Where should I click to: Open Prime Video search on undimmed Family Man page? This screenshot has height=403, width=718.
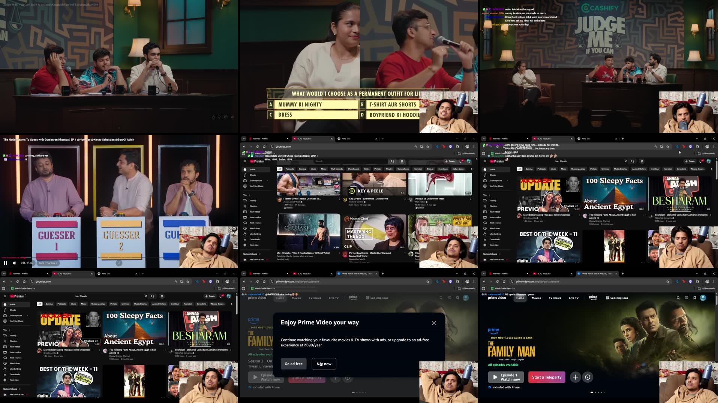coord(678,298)
